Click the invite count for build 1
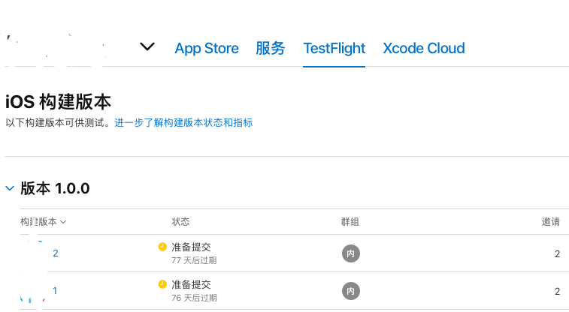Image resolution: width=569 pixels, height=312 pixels. [x=557, y=291]
